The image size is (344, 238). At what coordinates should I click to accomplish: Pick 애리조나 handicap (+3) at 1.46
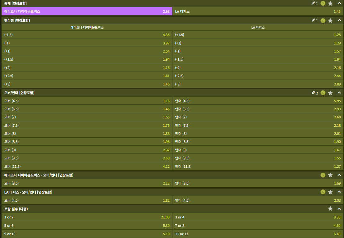87,84
